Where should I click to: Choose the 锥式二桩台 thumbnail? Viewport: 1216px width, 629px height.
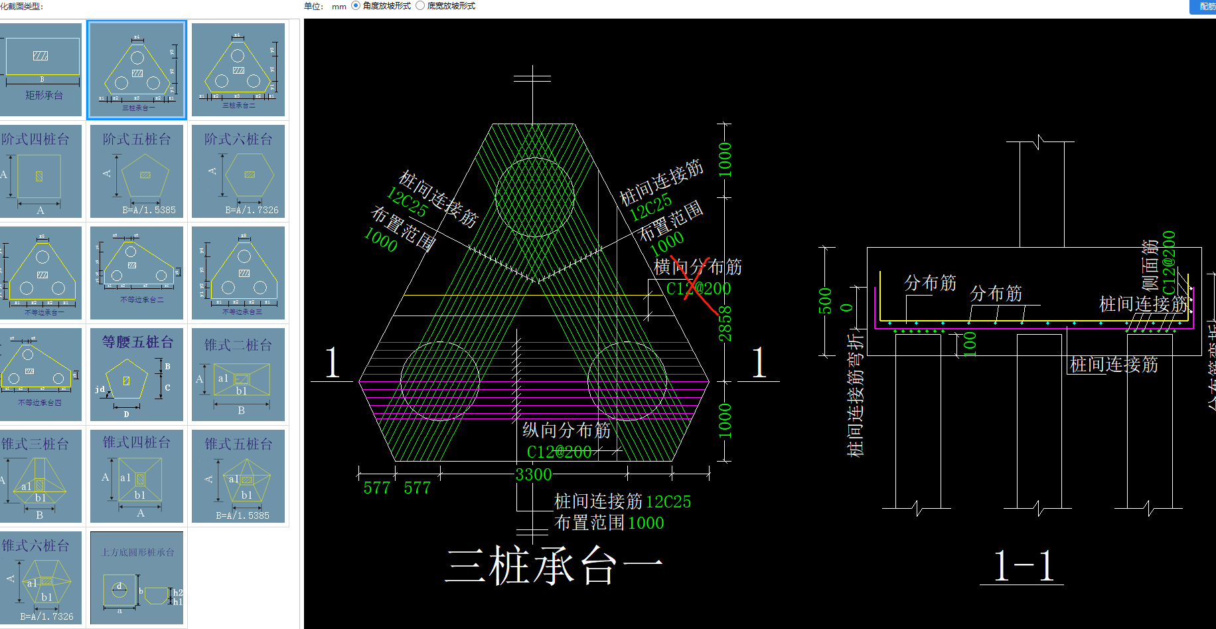pos(238,375)
